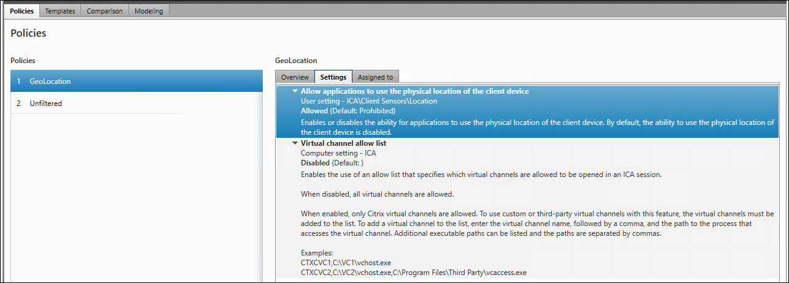Click the CTXCVC2 example path line

point(413,272)
